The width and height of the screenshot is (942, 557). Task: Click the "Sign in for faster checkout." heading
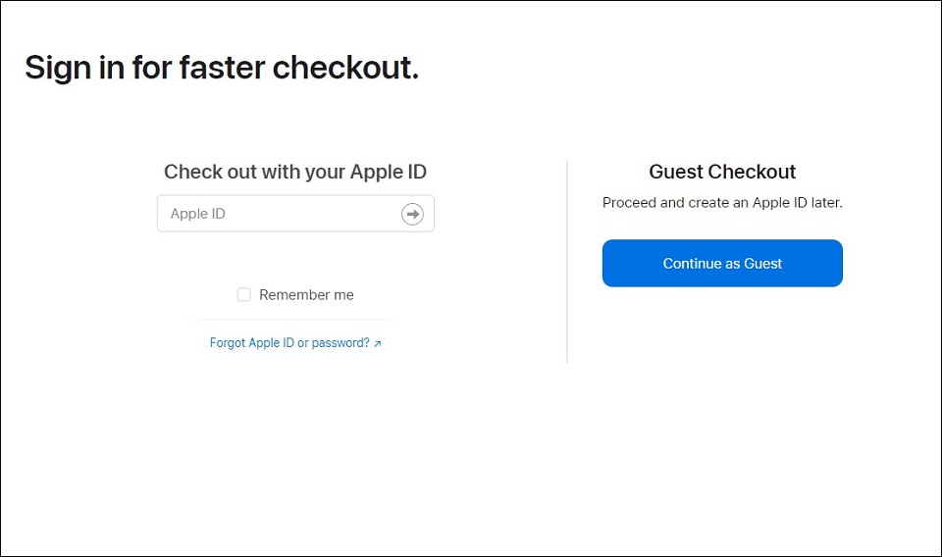(222, 67)
